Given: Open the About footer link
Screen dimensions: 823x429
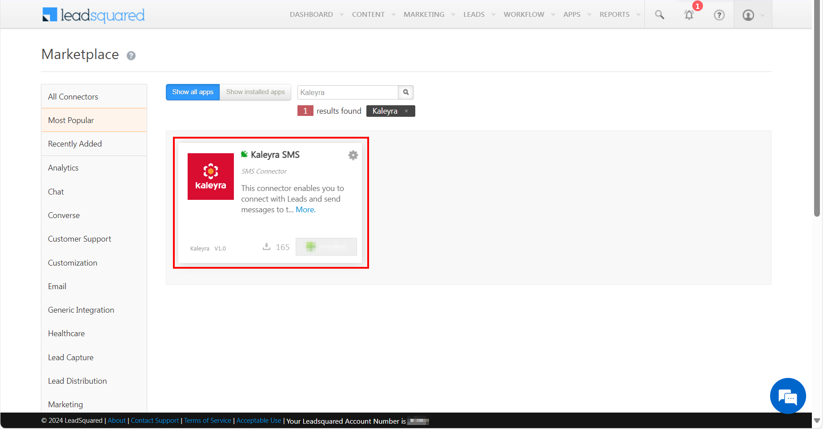Looking at the screenshot, I should click(x=116, y=421).
